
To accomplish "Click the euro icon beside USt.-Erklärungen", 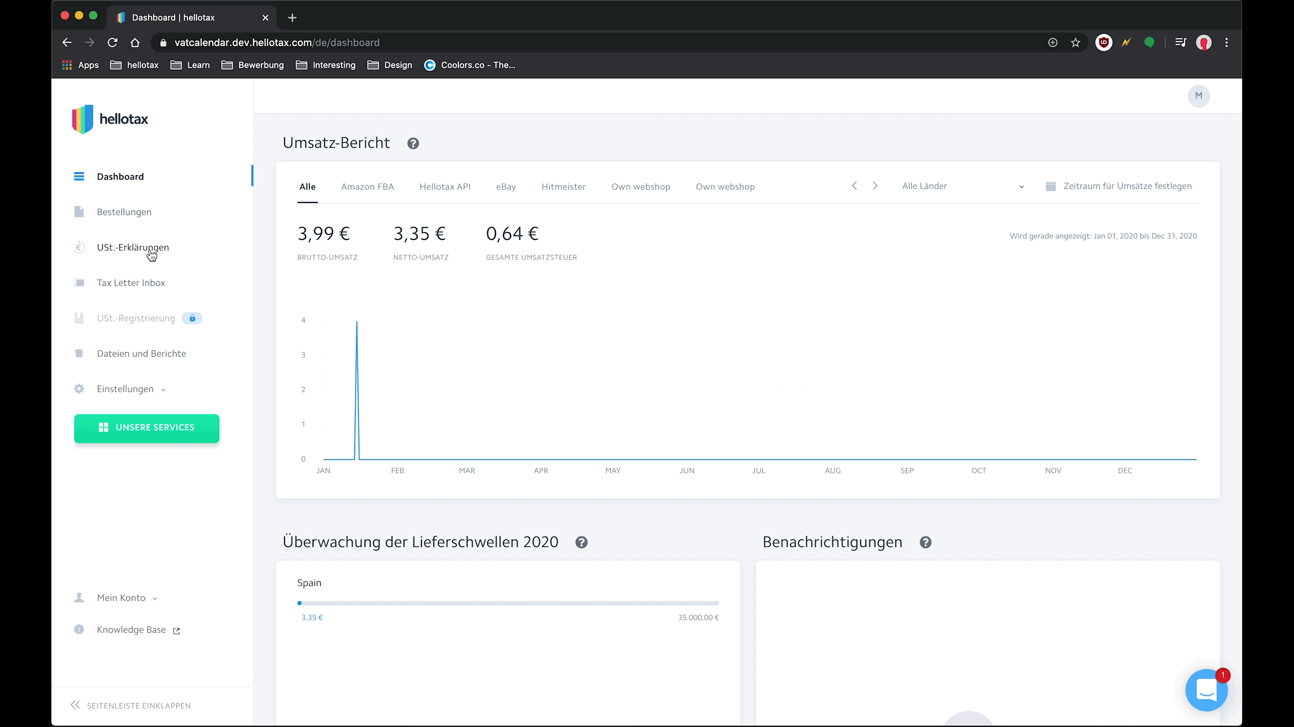I will coord(79,248).
